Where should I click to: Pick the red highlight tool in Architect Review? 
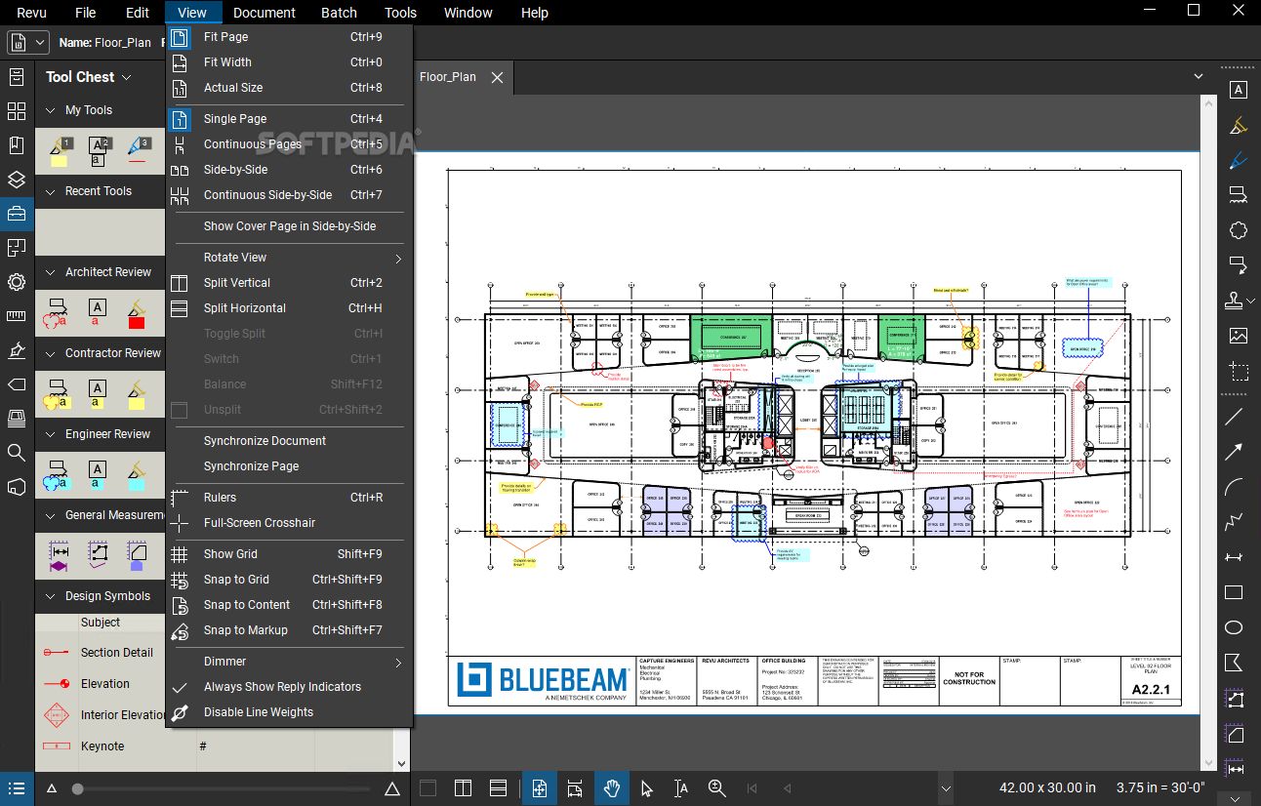(x=136, y=313)
